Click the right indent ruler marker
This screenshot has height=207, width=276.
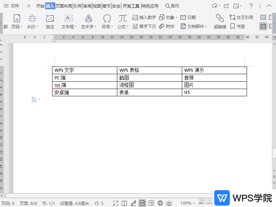(244, 38)
